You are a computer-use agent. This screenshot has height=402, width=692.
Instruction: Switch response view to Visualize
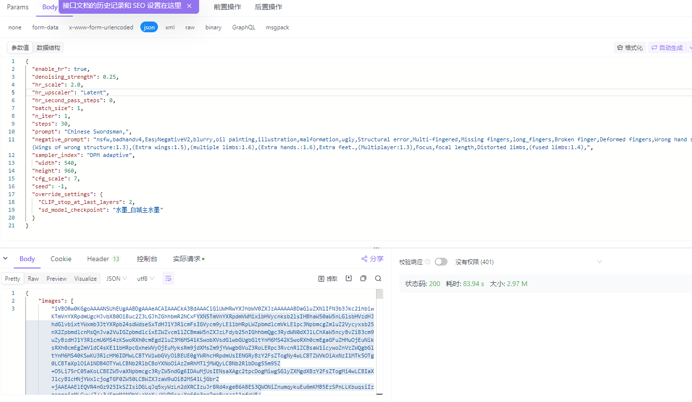86,278
